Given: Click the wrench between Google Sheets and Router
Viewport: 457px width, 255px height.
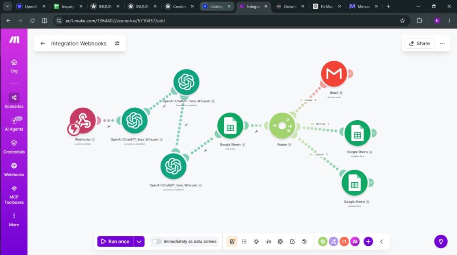Looking at the screenshot, I should (256, 132).
